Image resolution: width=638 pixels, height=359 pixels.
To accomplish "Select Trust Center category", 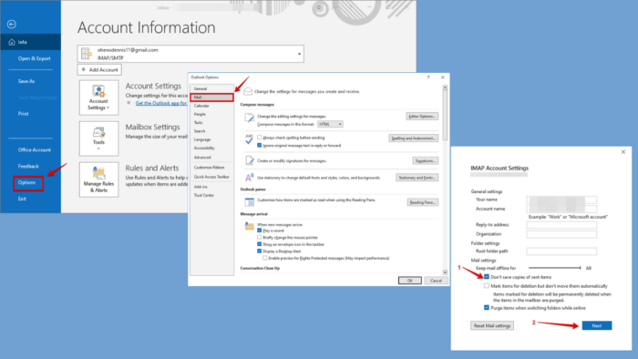I will point(204,195).
